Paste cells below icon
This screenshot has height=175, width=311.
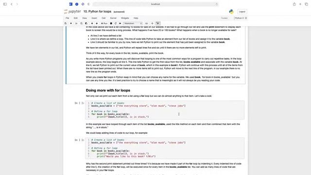point(86,23)
